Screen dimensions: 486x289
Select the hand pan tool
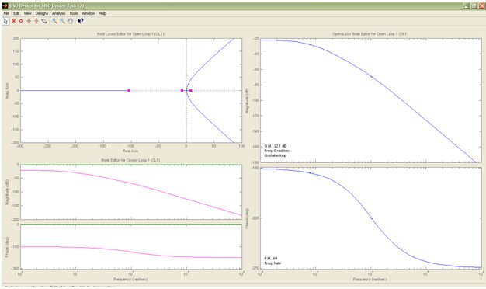click(71, 21)
